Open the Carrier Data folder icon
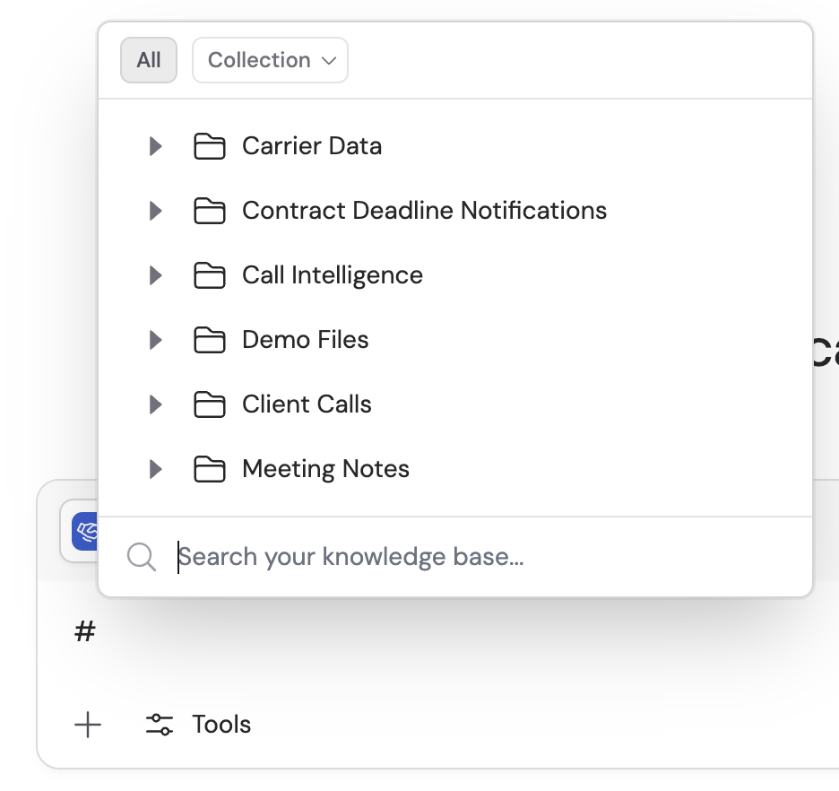This screenshot has height=791, width=839. (210, 146)
